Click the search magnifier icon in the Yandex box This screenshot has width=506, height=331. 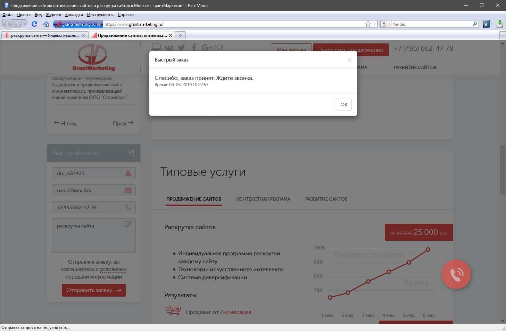(x=475, y=24)
